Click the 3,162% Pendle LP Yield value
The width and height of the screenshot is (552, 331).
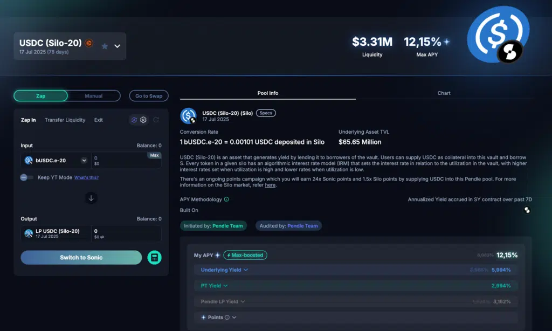[x=502, y=301]
